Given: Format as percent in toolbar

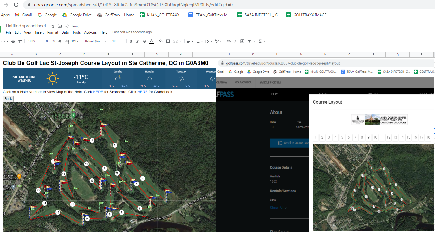Looking at the screenshot, I should coord(54,41).
